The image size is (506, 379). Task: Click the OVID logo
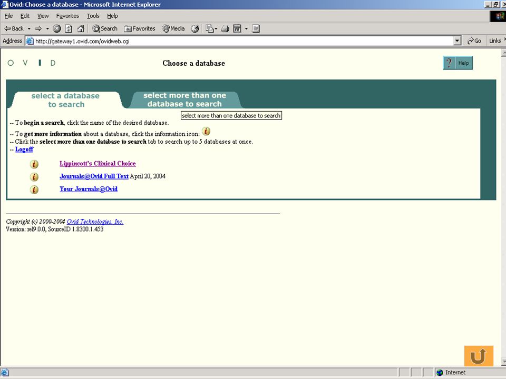point(32,63)
